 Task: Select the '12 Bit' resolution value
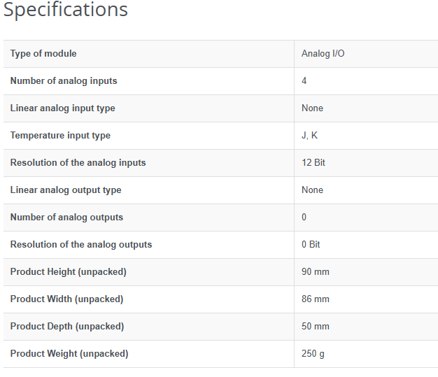pos(313,163)
